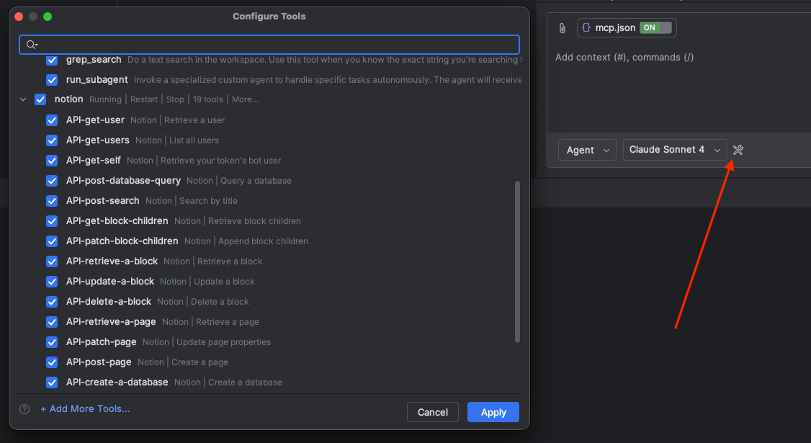Select the API-get-user row label
Viewport: 811px width, 443px height.
click(95, 120)
